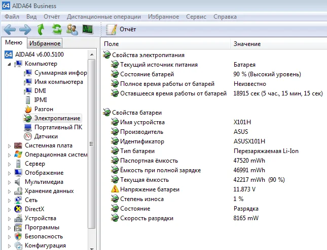
Task: Click the report notepad icon
Action: click(x=111, y=29)
